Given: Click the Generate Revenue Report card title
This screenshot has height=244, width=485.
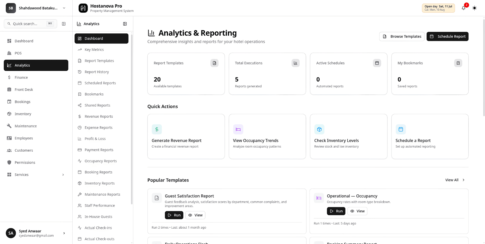Looking at the screenshot, I should tap(177, 140).
